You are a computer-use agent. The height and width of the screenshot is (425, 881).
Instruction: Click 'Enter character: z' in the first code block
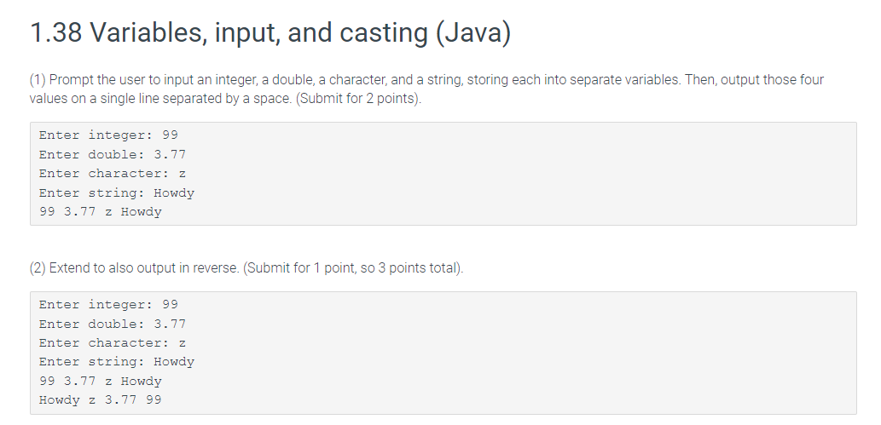[113, 173]
